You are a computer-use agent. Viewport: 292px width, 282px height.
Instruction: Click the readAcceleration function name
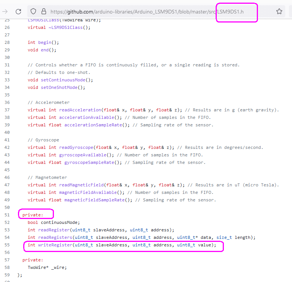[80, 110]
